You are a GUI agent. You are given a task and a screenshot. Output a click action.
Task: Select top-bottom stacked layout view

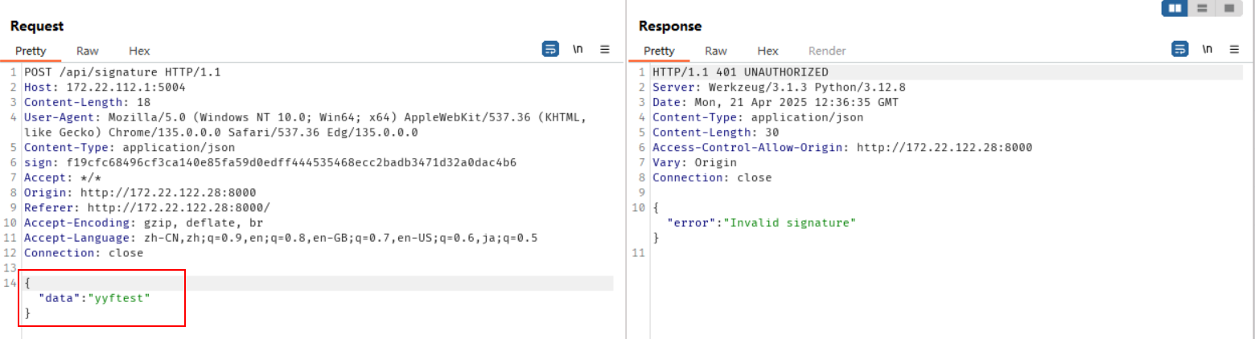click(x=1201, y=8)
